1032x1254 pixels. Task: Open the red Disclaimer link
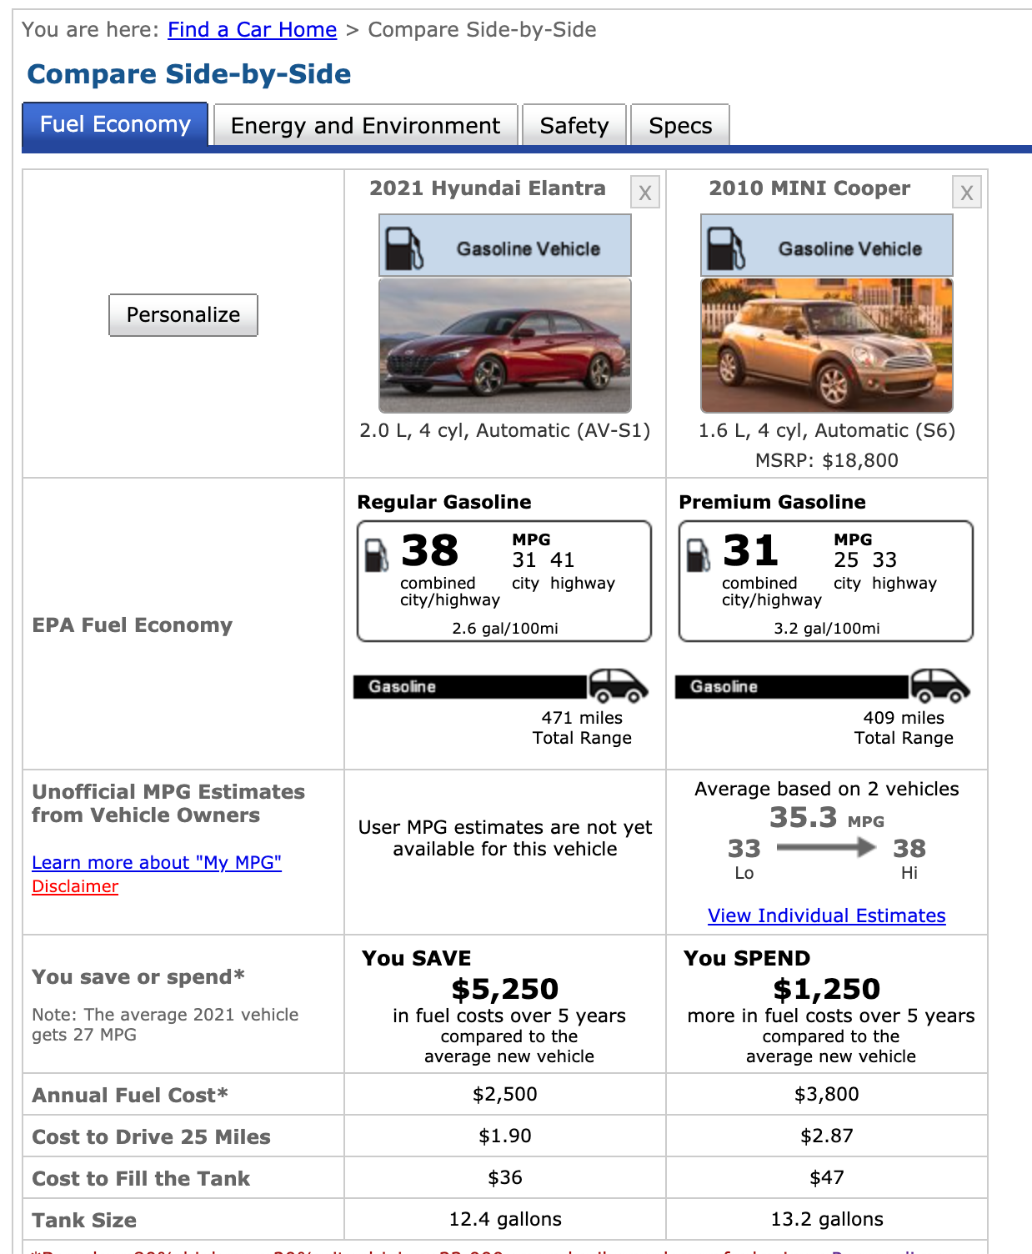pyautogui.click(x=75, y=886)
